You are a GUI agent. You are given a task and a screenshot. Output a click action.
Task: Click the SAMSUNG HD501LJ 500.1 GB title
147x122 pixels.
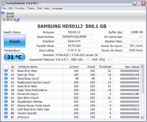[72, 26]
